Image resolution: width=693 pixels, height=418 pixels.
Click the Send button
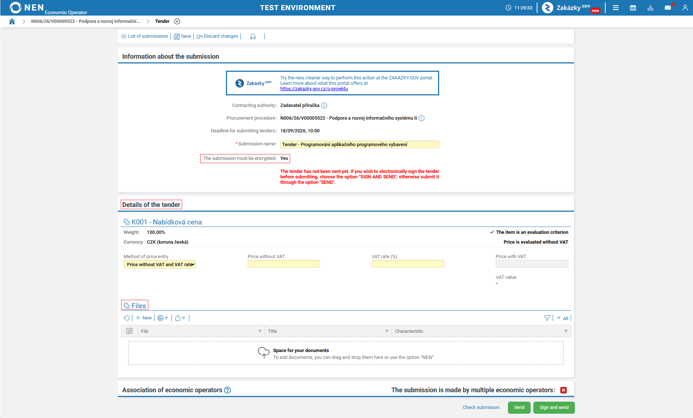coord(519,407)
